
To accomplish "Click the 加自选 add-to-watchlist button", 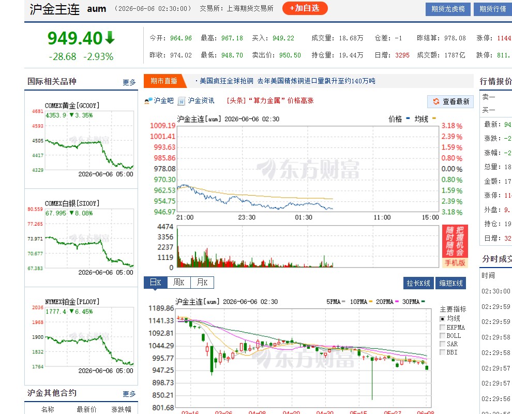I will point(305,8).
